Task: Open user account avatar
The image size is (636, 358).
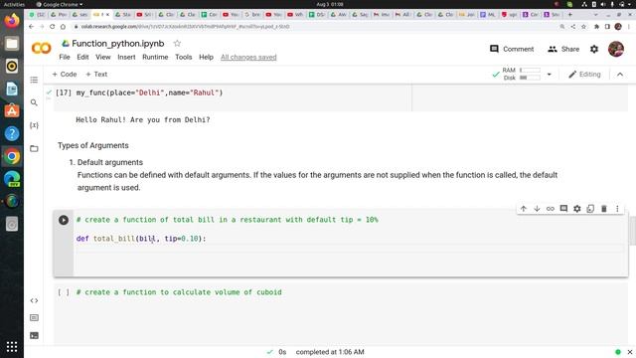Action: (616, 49)
